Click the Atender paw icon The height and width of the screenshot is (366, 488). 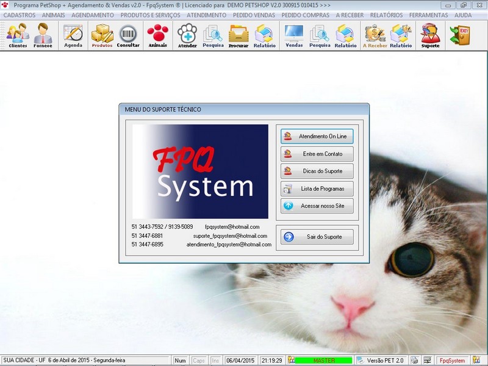pyautogui.click(x=187, y=35)
